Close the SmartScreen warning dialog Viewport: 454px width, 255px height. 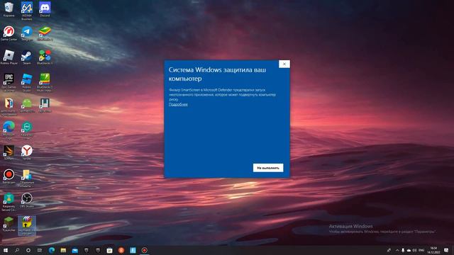click(284, 64)
